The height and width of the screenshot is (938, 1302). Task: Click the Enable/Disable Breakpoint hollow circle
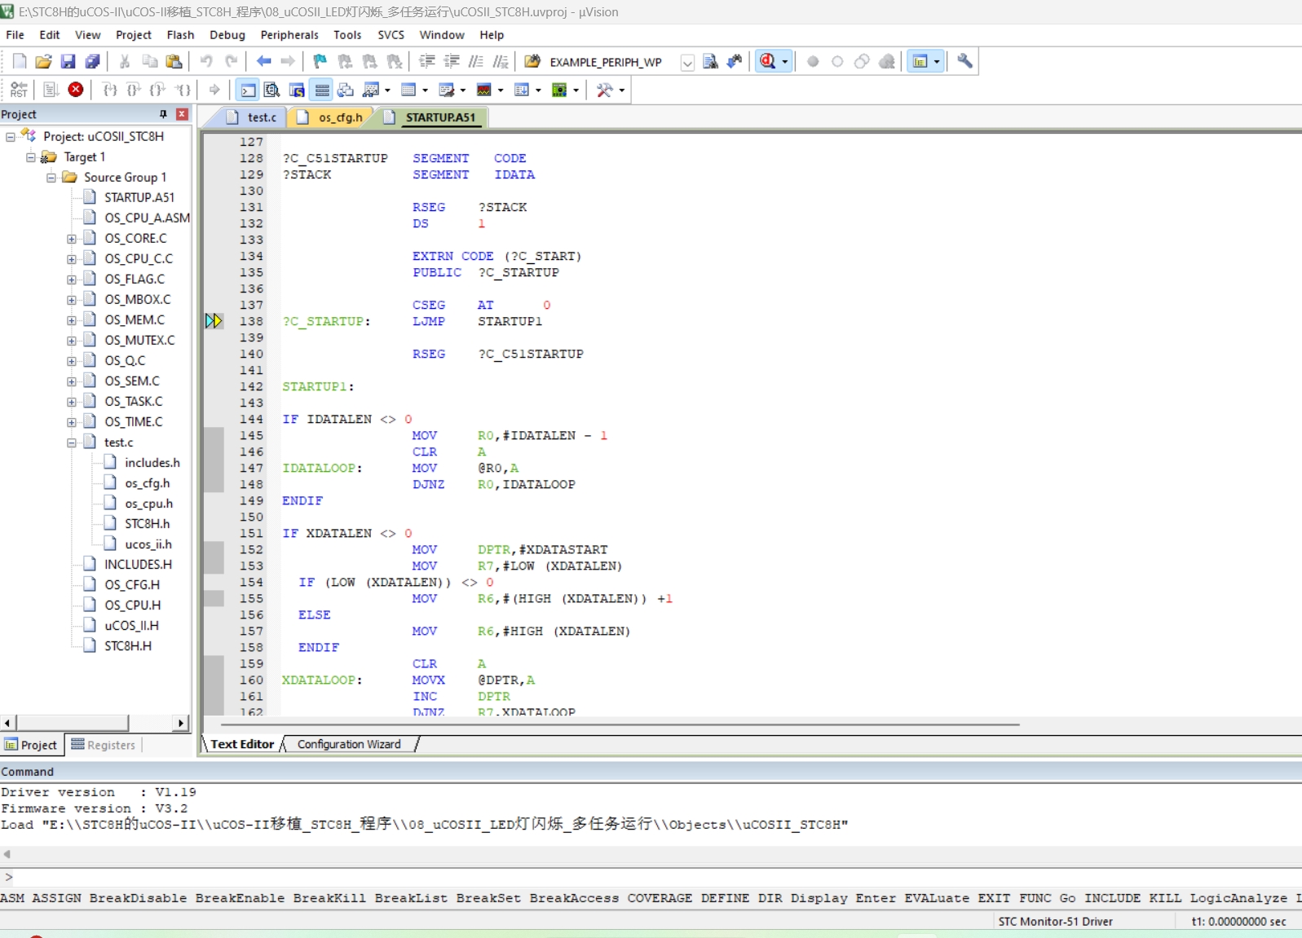point(837,61)
